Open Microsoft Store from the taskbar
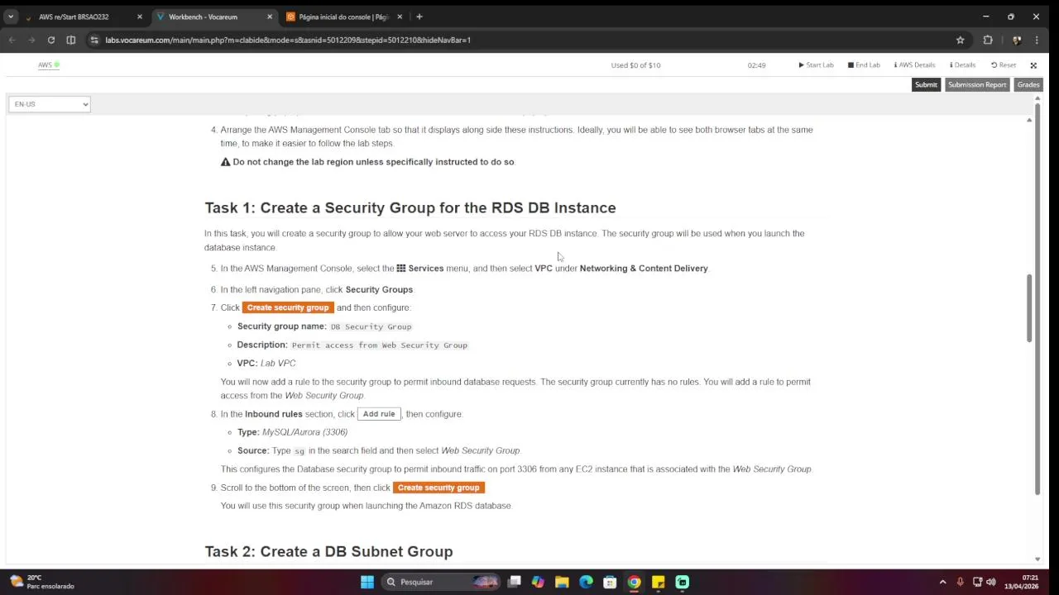Viewport: 1059px width, 595px height. [x=610, y=582]
